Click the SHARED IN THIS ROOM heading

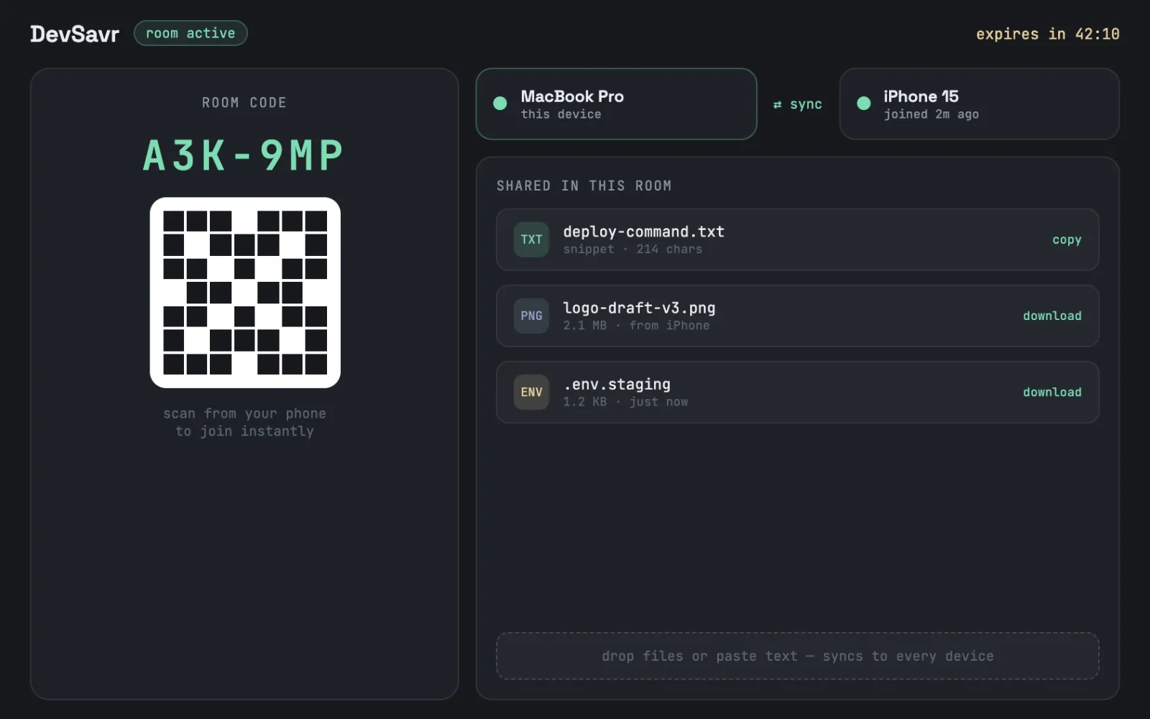point(584,186)
